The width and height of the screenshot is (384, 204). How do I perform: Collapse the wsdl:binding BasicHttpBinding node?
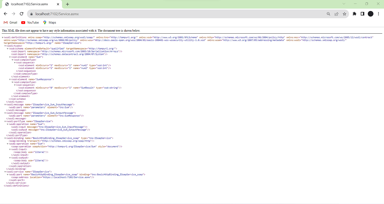(5, 138)
